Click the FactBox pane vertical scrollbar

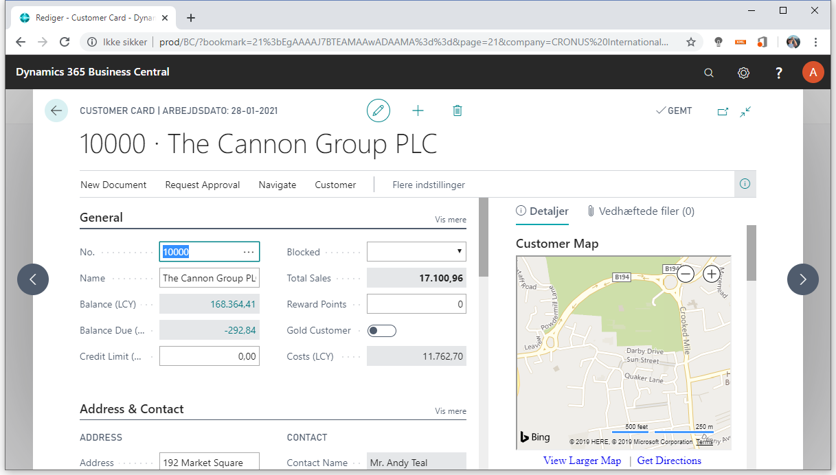tap(751, 253)
